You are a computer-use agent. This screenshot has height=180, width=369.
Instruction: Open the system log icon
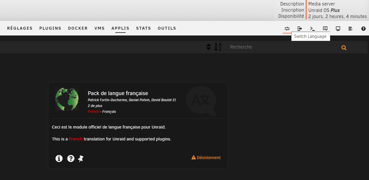(350, 28)
